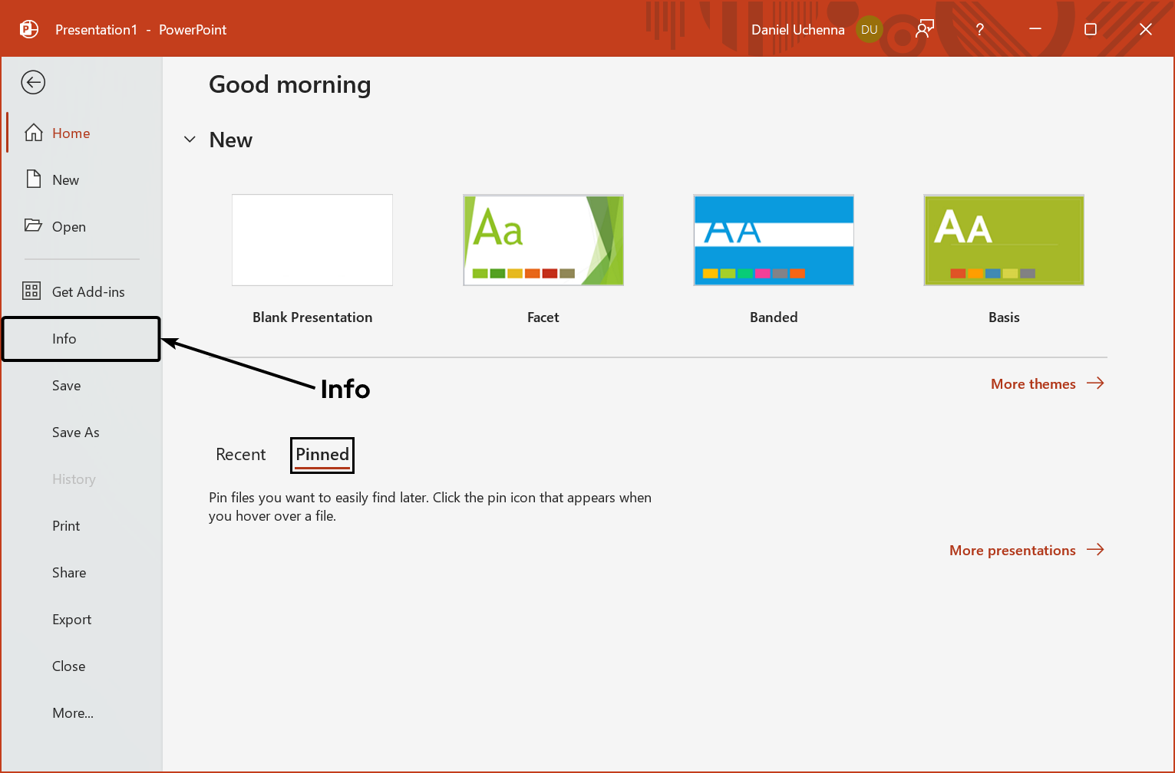Select Export from the sidebar
The width and height of the screenshot is (1175, 773).
click(x=71, y=619)
